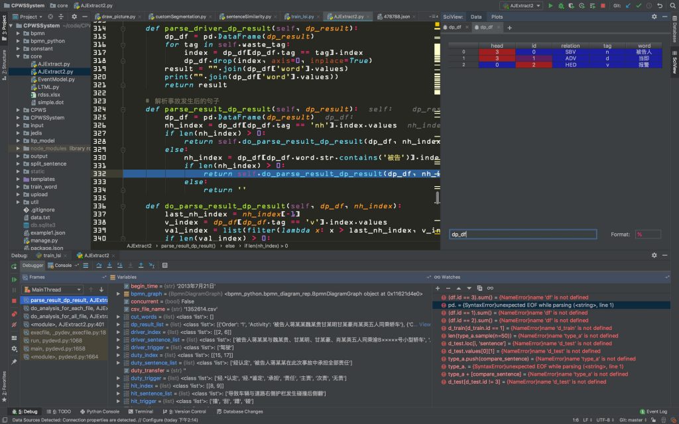Open the Git: master branch menu
The image size is (679, 424).
633,420
